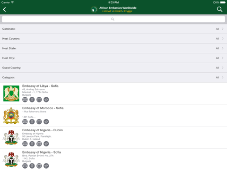Tap the Morocco coat of arms thumbnail
Image resolution: width=227 pixels, height=170 pixels.
tap(11, 116)
